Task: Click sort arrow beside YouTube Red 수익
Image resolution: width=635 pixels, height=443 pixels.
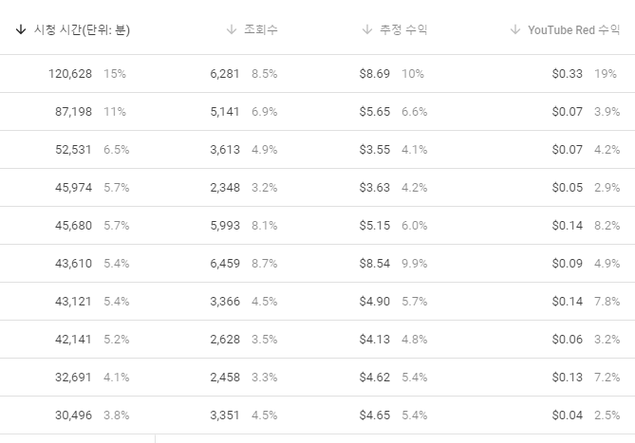Action: [515, 29]
